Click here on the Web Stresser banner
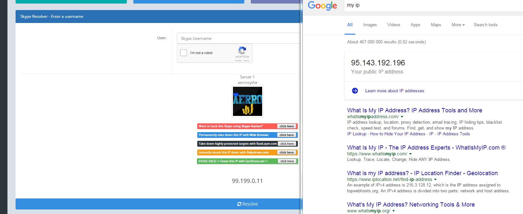Image resolution: width=523 pixels, height=214 pixels. click(287, 135)
